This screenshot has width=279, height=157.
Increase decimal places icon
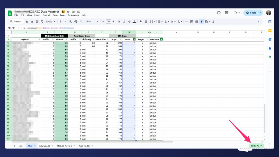pyautogui.click(x=76, y=22)
